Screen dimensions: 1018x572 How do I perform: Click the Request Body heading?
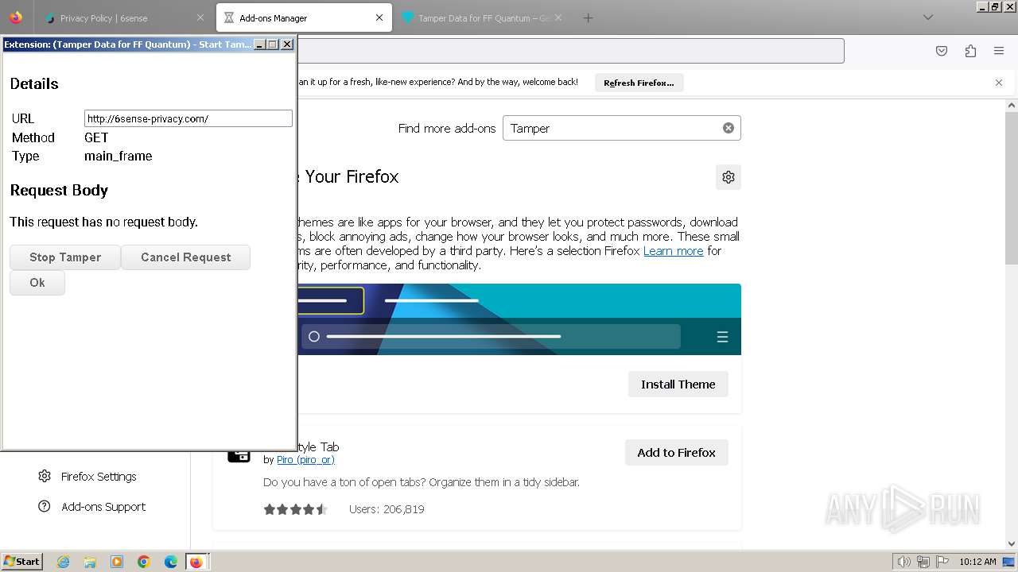tap(59, 191)
